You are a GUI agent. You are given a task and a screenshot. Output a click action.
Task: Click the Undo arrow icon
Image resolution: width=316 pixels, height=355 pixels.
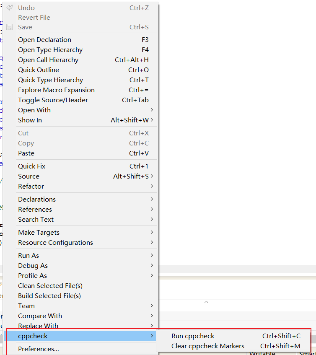[x=10, y=8]
